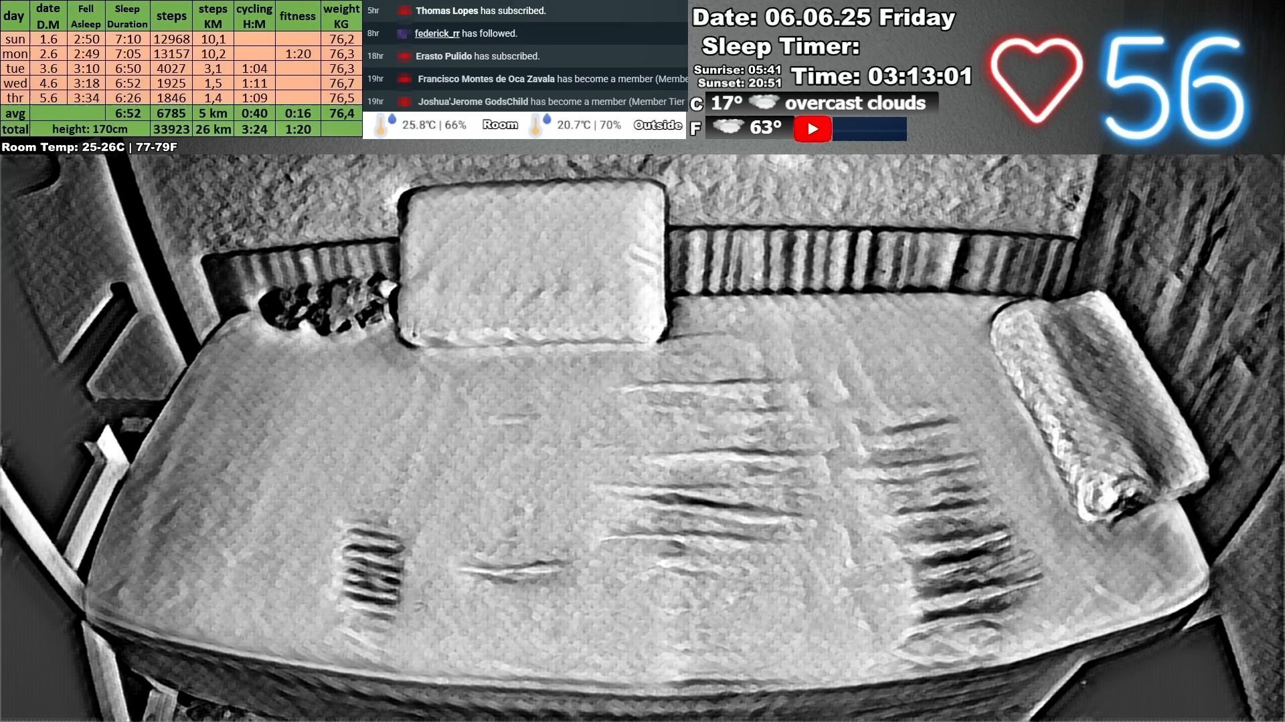
Task: Click the 'Sunrise: 05:41' text
Action: (738, 70)
